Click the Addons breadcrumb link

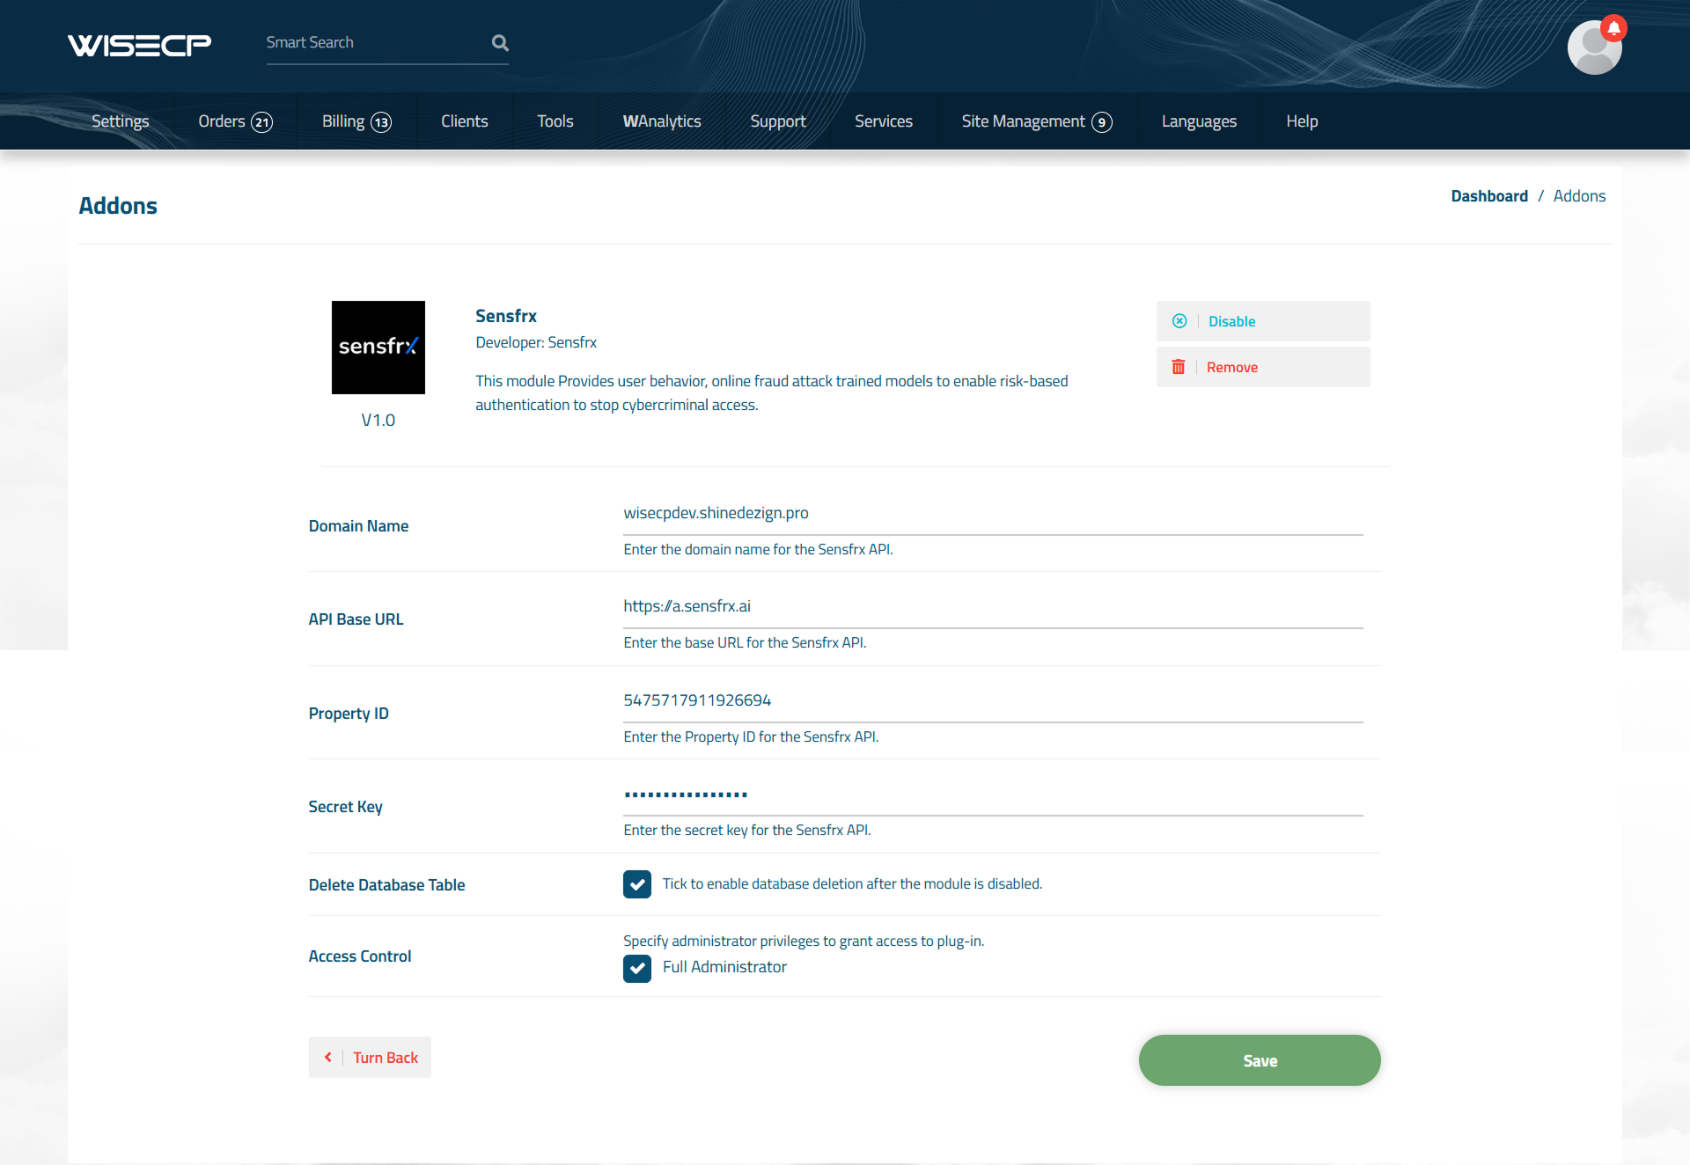click(1579, 196)
